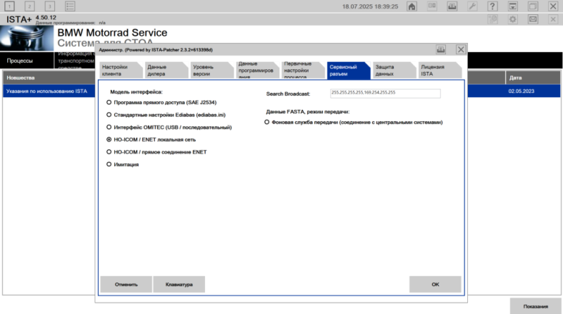
Task: Click the Search Broadcast input field
Action: (385, 93)
